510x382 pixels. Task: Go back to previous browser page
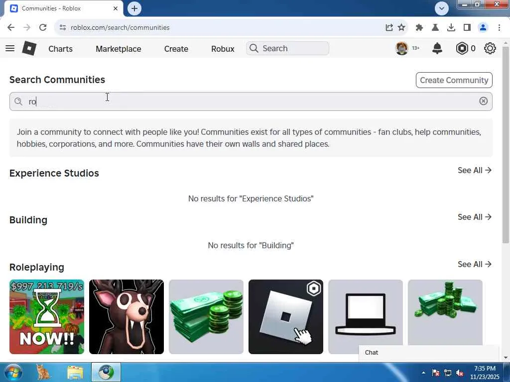pos(11,27)
